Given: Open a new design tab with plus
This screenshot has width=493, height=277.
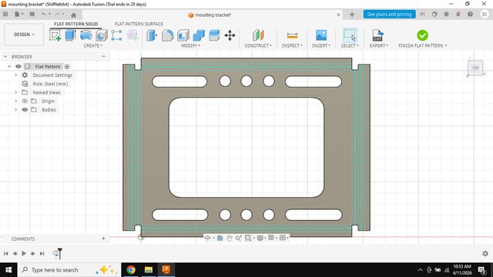Looking at the screenshot, I should click(352, 15).
